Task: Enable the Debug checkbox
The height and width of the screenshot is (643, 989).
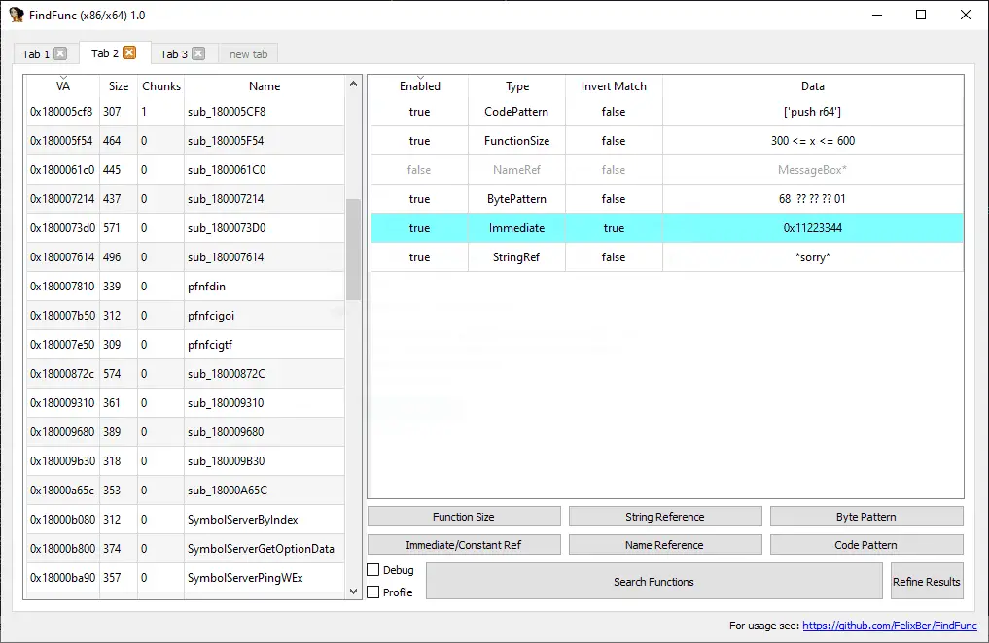Action: (373, 570)
